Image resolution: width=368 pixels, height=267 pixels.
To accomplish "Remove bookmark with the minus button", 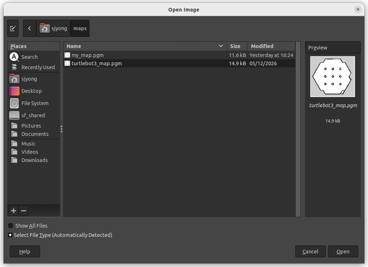I will point(24,211).
